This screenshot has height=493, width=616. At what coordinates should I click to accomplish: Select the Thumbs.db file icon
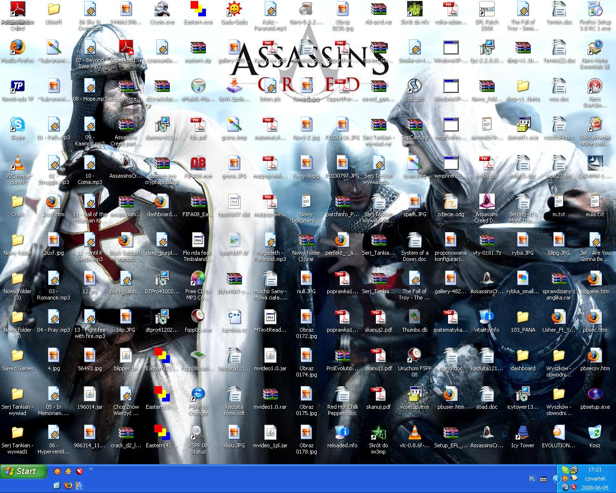pyautogui.click(x=414, y=318)
